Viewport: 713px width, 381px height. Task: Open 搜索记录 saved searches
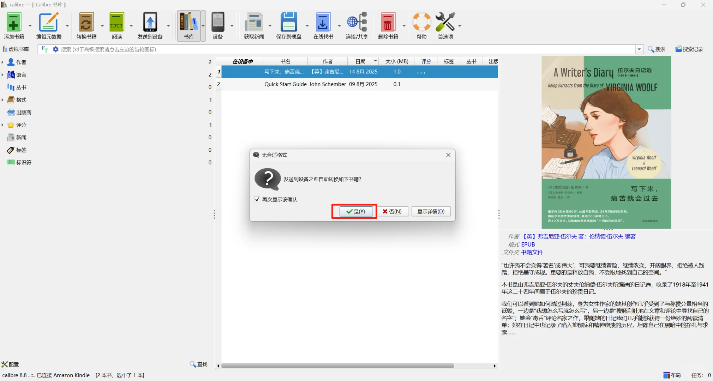click(x=689, y=49)
